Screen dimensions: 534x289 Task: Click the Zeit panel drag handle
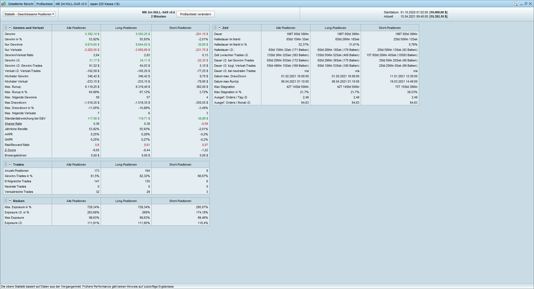(x=215, y=28)
